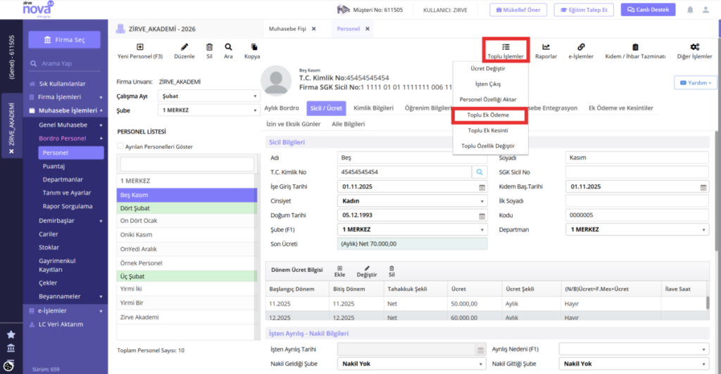This screenshot has width=721, height=374.
Task: Click the Sil trash icon in toolbar
Action: click(x=209, y=47)
